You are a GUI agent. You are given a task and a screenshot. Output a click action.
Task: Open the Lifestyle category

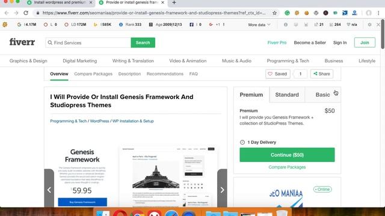[x=367, y=61]
